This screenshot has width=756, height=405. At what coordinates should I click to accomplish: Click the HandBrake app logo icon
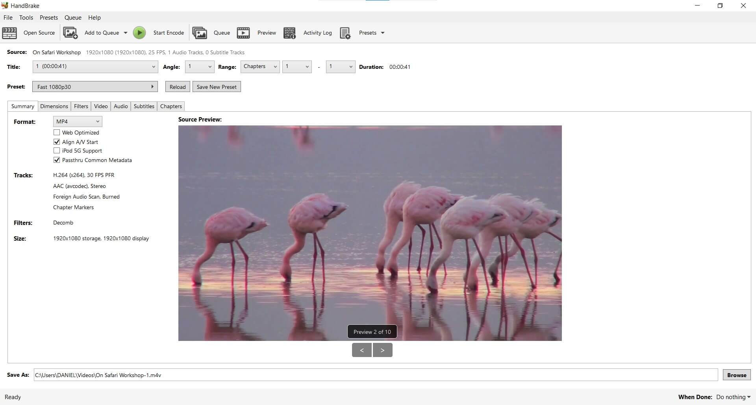[5, 6]
